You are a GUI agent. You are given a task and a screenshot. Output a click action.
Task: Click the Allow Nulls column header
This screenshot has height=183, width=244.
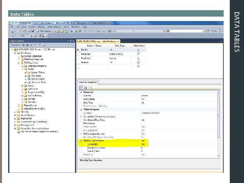pyautogui.click(x=139, y=46)
